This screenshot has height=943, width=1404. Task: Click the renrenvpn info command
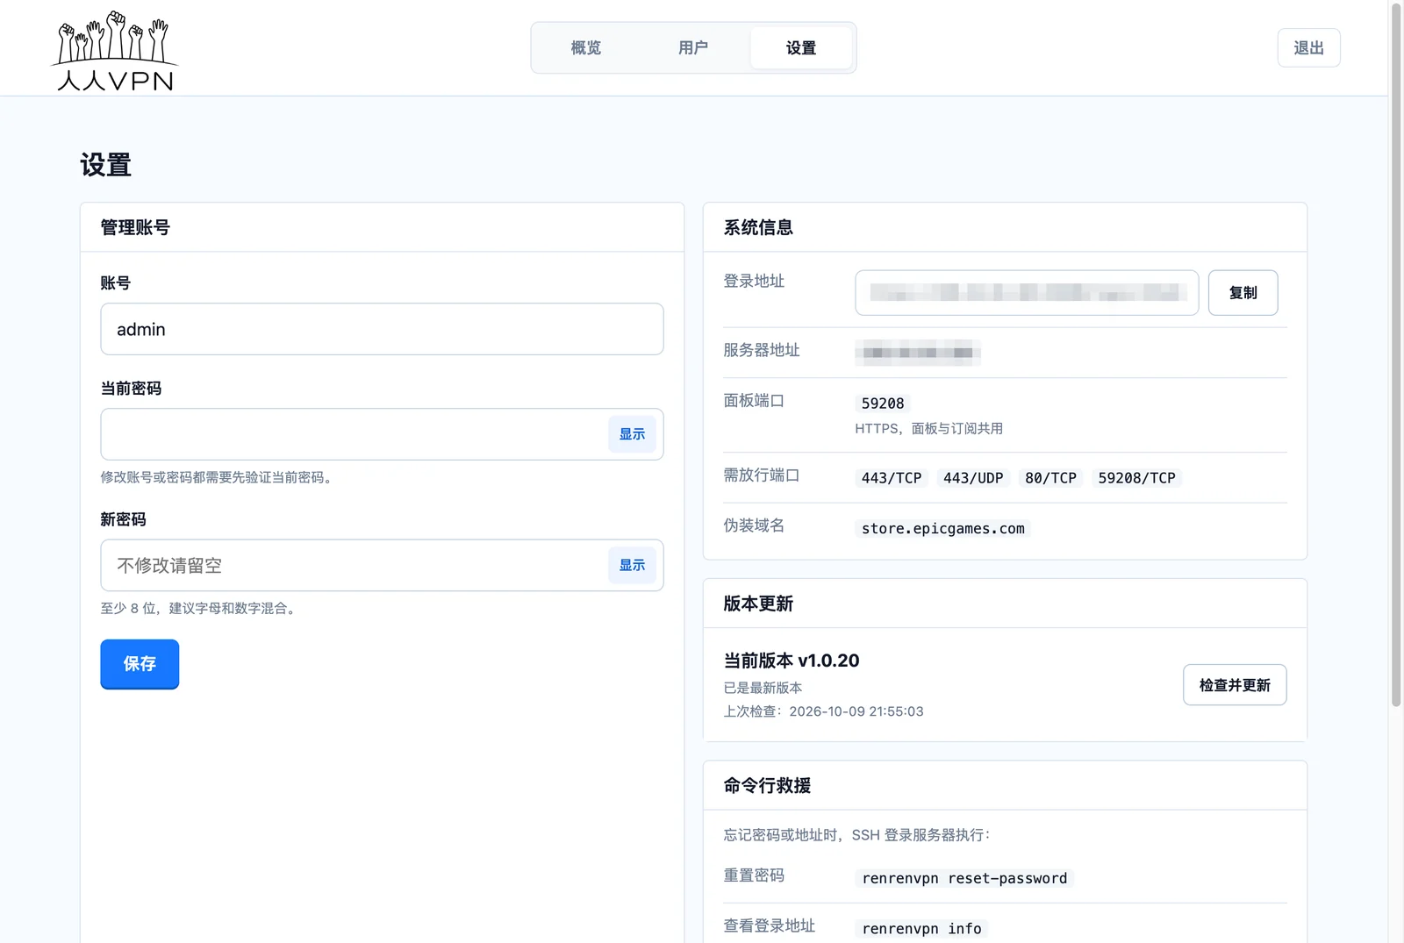coord(921,928)
